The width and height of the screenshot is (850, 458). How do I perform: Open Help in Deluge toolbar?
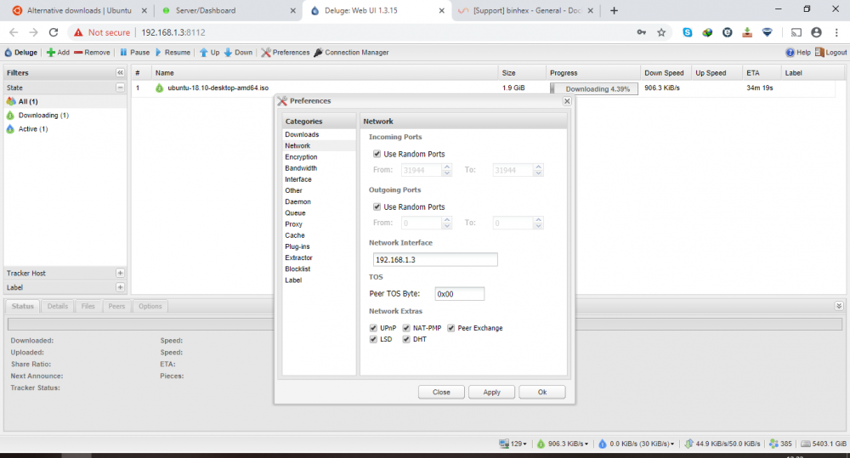point(798,53)
